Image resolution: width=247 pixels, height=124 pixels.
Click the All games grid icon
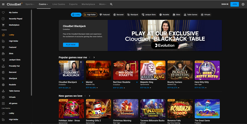click(3, 104)
